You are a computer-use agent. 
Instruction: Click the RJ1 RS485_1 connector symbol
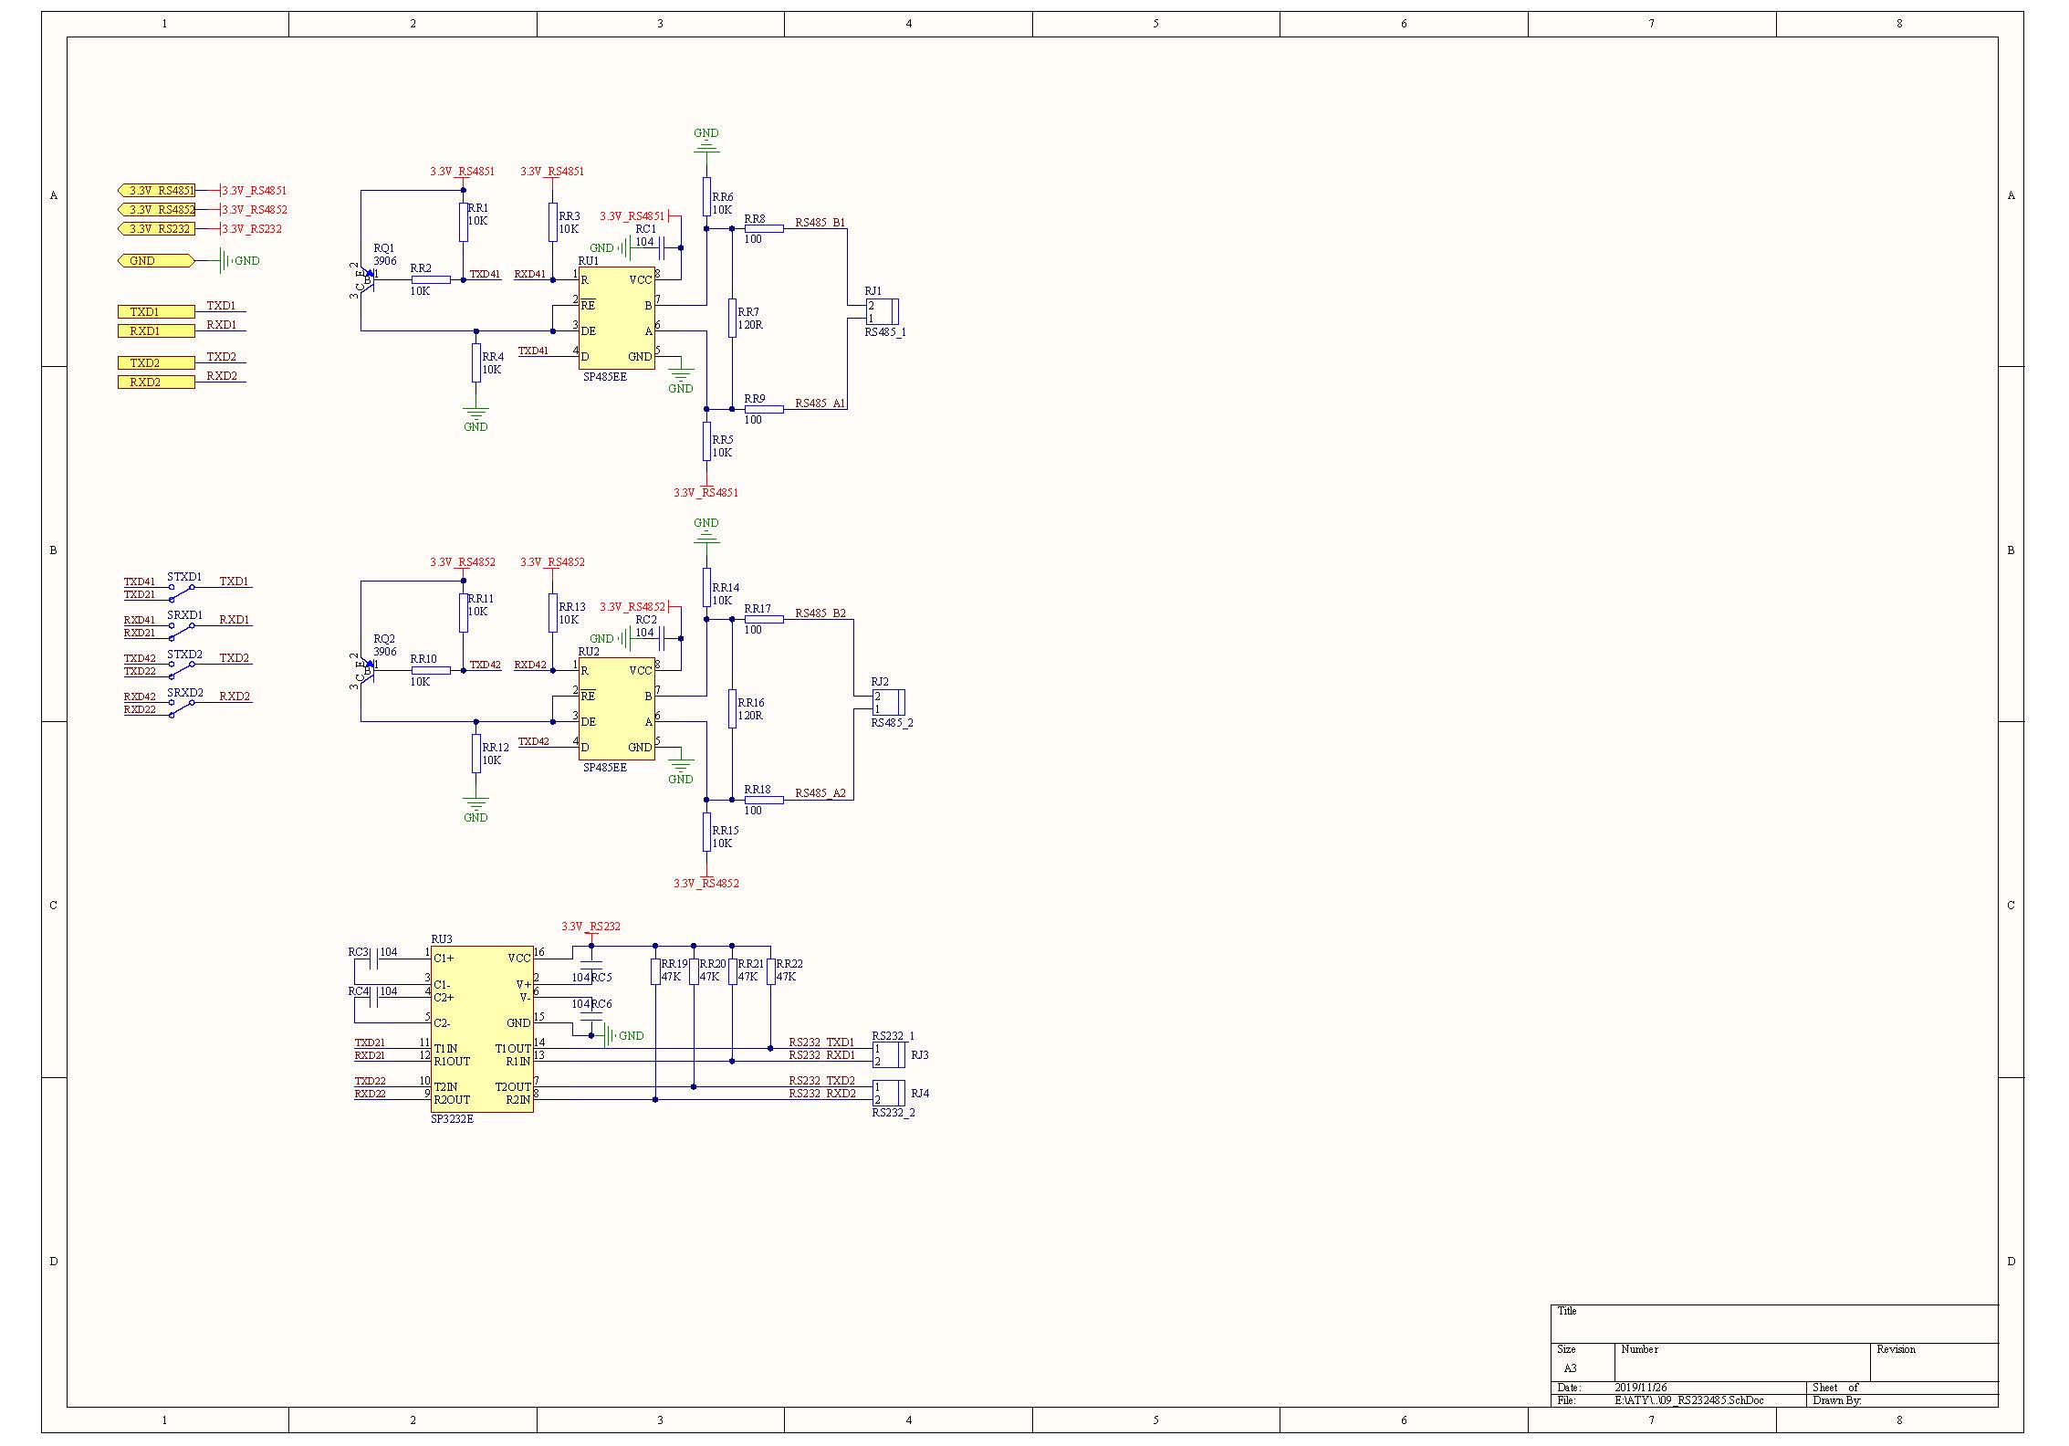tap(882, 311)
